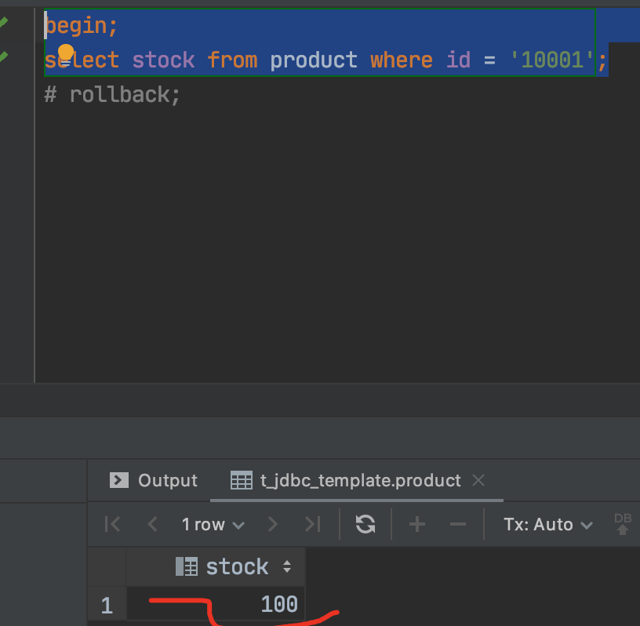Go to first page of results
Screen dimensions: 640x626
113,524
